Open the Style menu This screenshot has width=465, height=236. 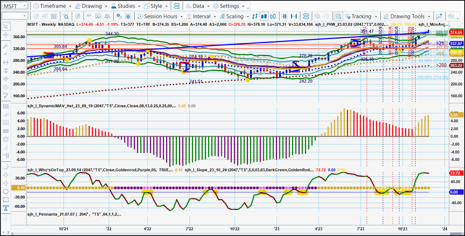[x=156, y=6]
